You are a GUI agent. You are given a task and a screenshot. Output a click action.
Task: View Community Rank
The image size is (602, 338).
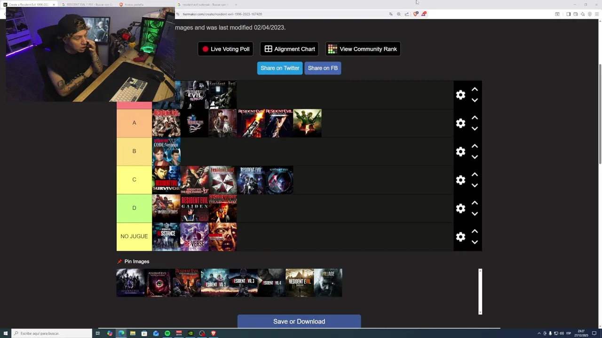pyautogui.click(x=363, y=49)
